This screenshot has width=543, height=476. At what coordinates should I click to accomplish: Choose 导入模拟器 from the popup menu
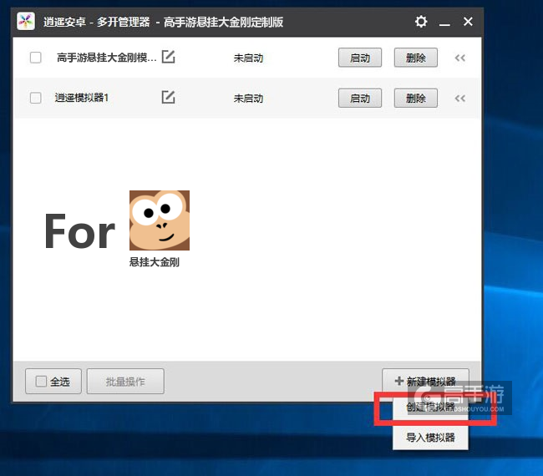pos(430,437)
